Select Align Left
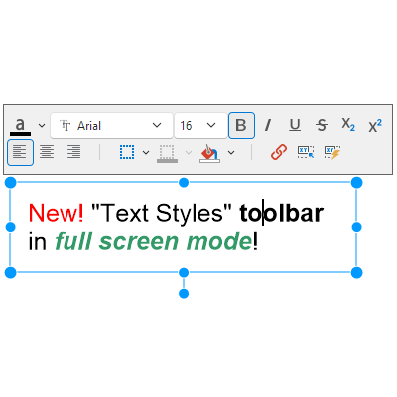This screenshot has height=397, width=397. (20, 152)
